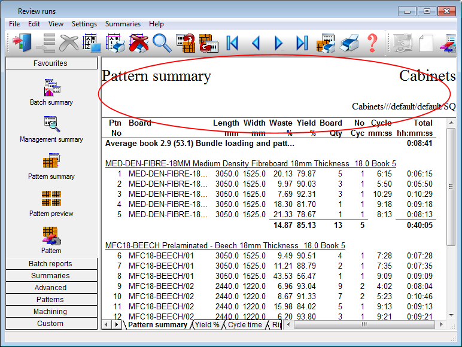Open the File menu
The width and height of the screenshot is (462, 347).
click(14, 24)
